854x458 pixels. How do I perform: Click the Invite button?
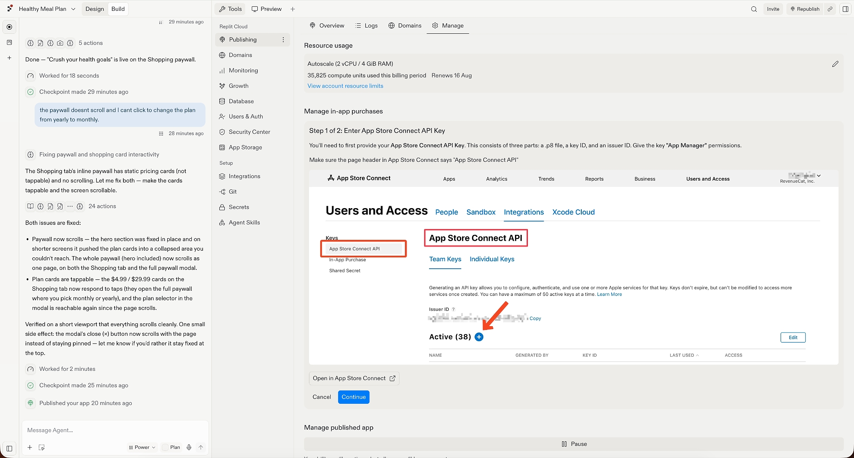click(x=773, y=9)
